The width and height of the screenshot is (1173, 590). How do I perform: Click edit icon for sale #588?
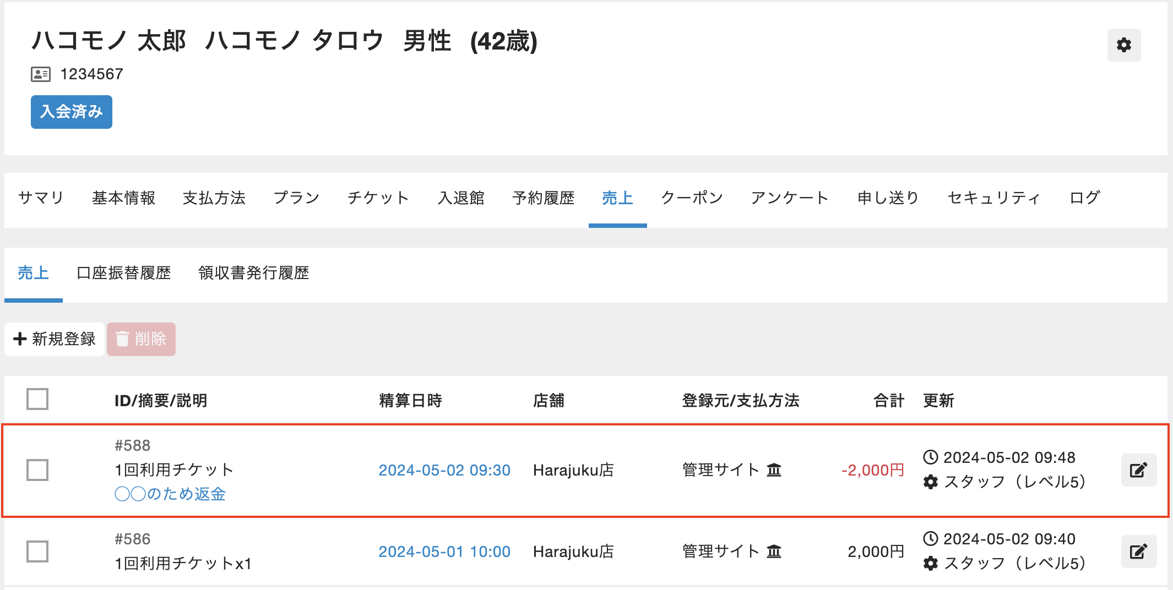(1138, 470)
